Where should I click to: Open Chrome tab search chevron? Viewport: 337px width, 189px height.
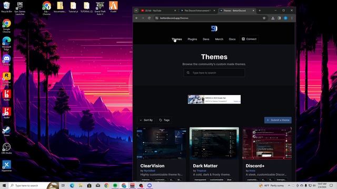[136, 10]
